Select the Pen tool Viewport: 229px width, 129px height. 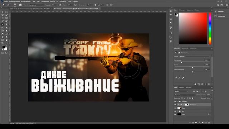6,34
